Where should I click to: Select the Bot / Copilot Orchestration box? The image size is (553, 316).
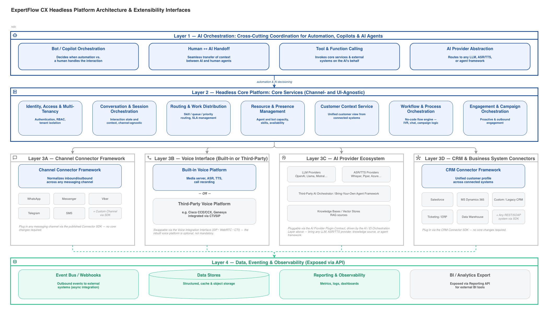click(x=78, y=56)
